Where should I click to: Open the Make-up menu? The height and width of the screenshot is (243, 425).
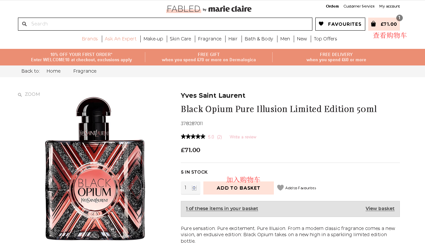[x=153, y=39]
